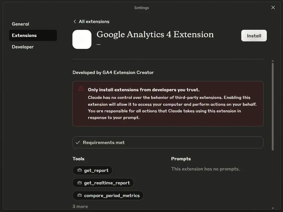Viewport: 283px width, 212px height.
Task: Click the scrollbar down arrow
Action: pyautogui.click(x=273, y=208)
